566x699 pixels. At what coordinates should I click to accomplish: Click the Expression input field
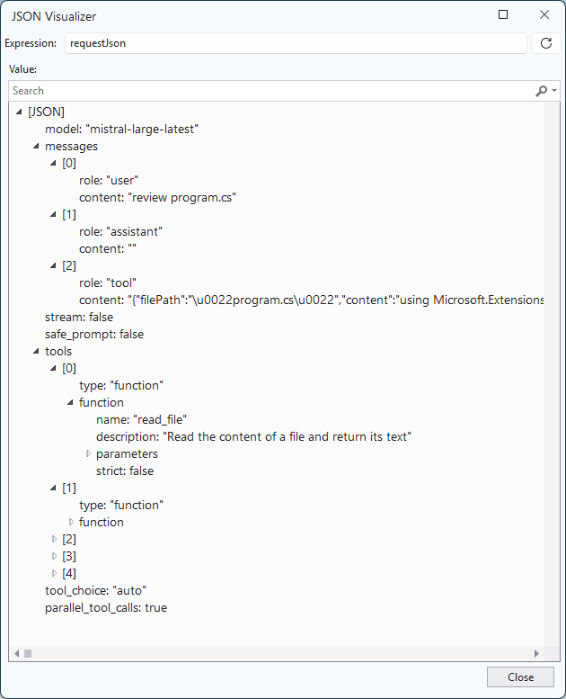click(296, 43)
